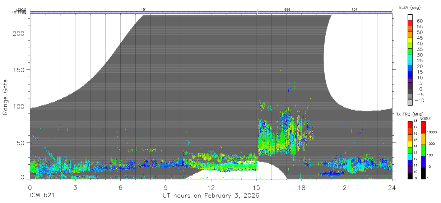Click x-axis tick label '12'
441x203 pixels.
tap(211, 187)
